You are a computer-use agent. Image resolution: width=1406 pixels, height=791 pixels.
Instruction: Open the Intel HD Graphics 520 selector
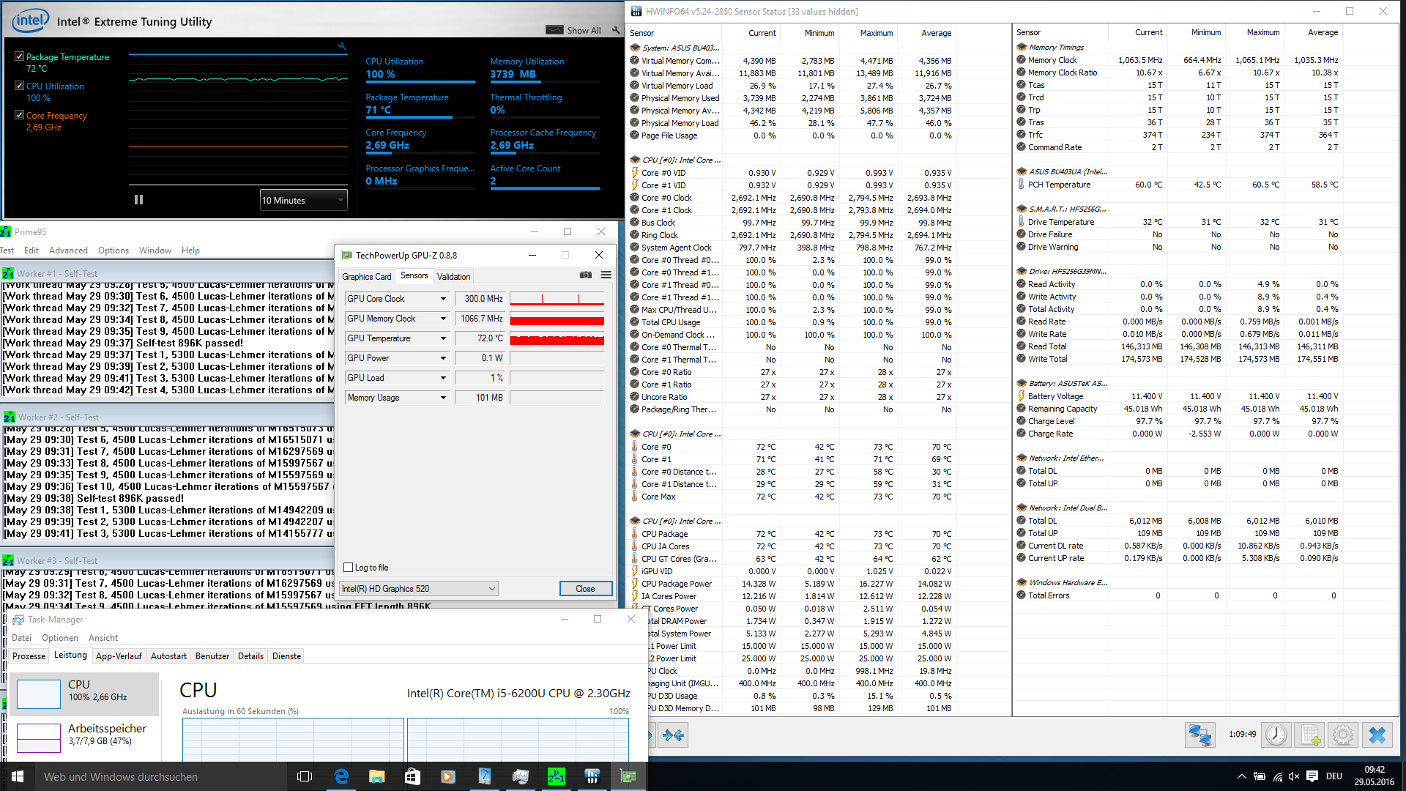coord(419,589)
